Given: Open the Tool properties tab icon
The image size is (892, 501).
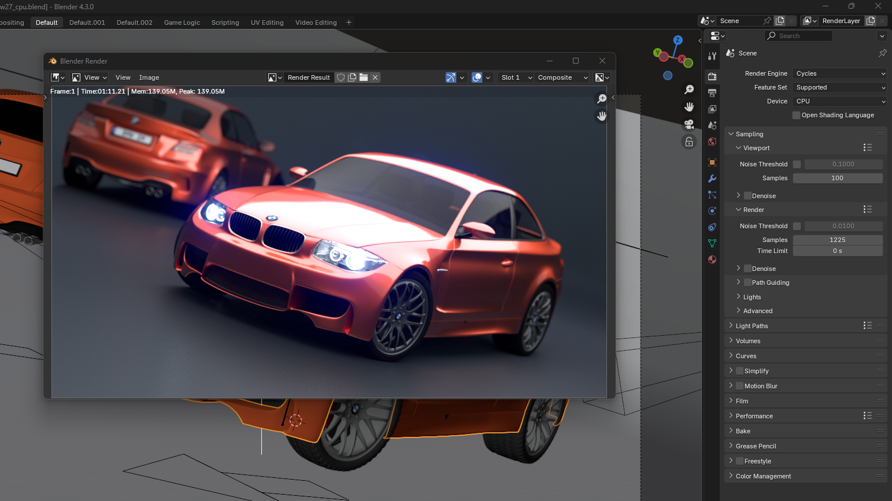Looking at the screenshot, I should click(x=712, y=56).
